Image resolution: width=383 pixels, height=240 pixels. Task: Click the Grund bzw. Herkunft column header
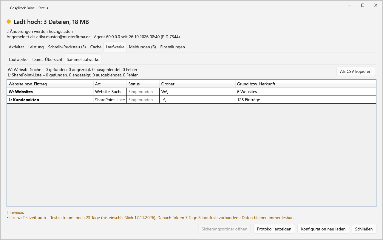pos(306,84)
